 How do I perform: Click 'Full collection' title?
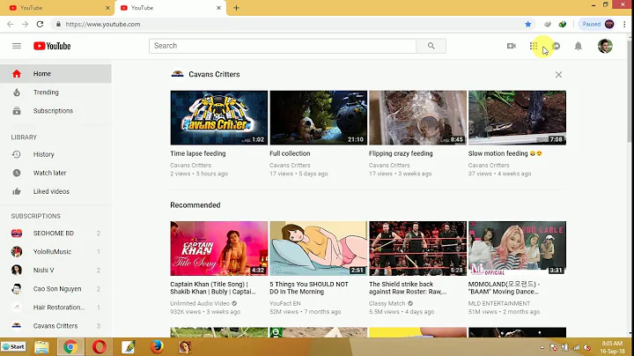click(290, 153)
